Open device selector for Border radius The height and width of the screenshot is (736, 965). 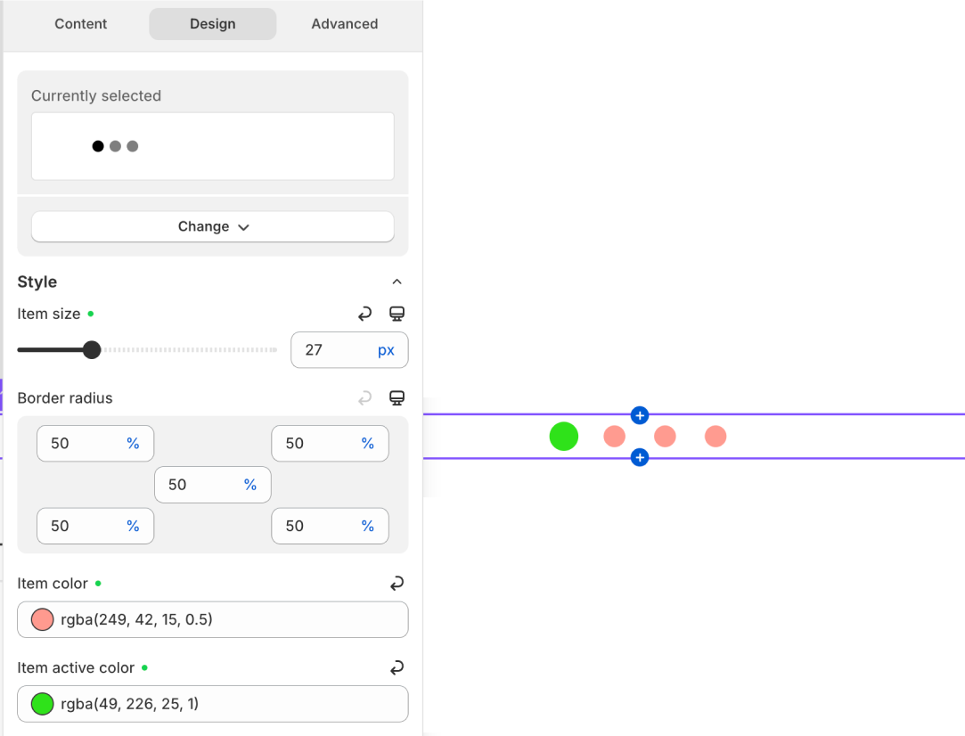click(397, 398)
